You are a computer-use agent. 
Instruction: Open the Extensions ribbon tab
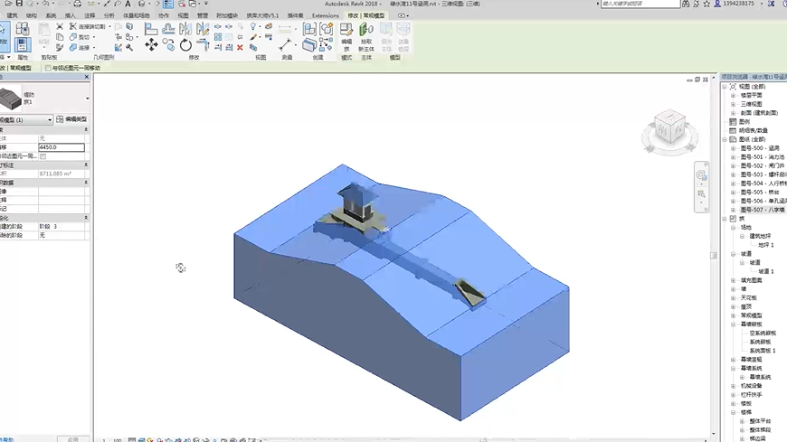click(x=326, y=15)
